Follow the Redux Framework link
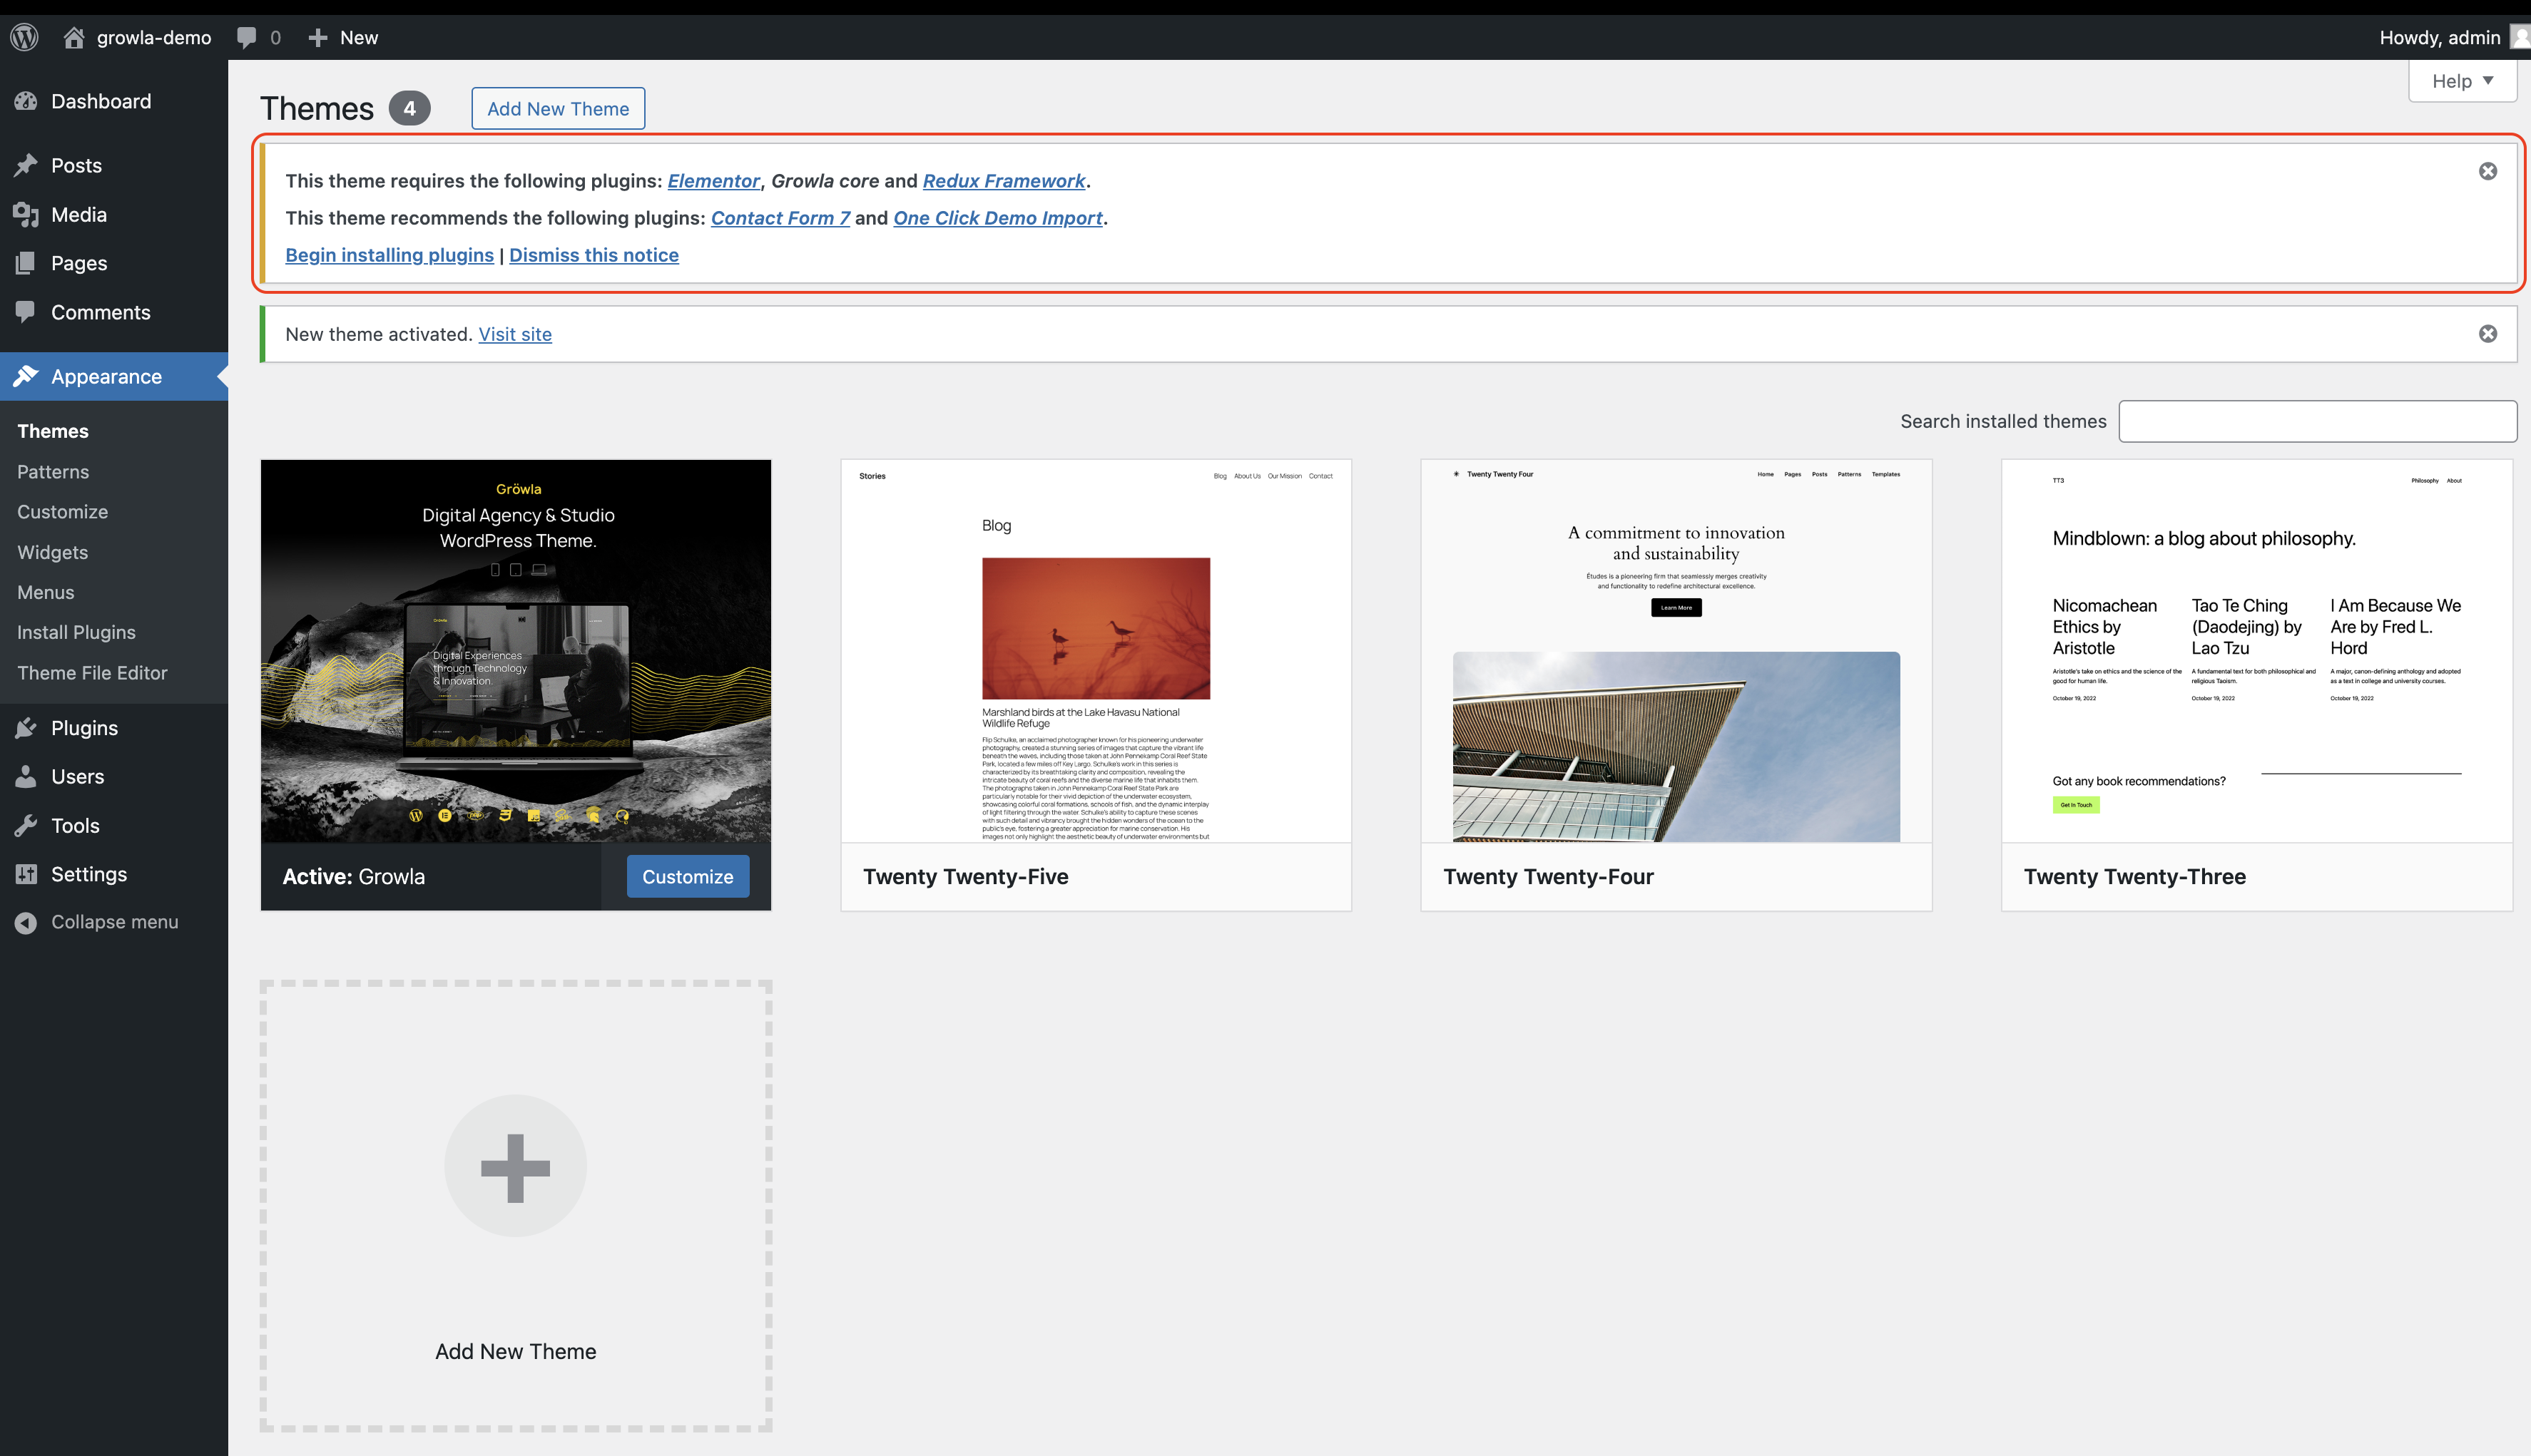The height and width of the screenshot is (1456, 2531). click(x=1004, y=181)
